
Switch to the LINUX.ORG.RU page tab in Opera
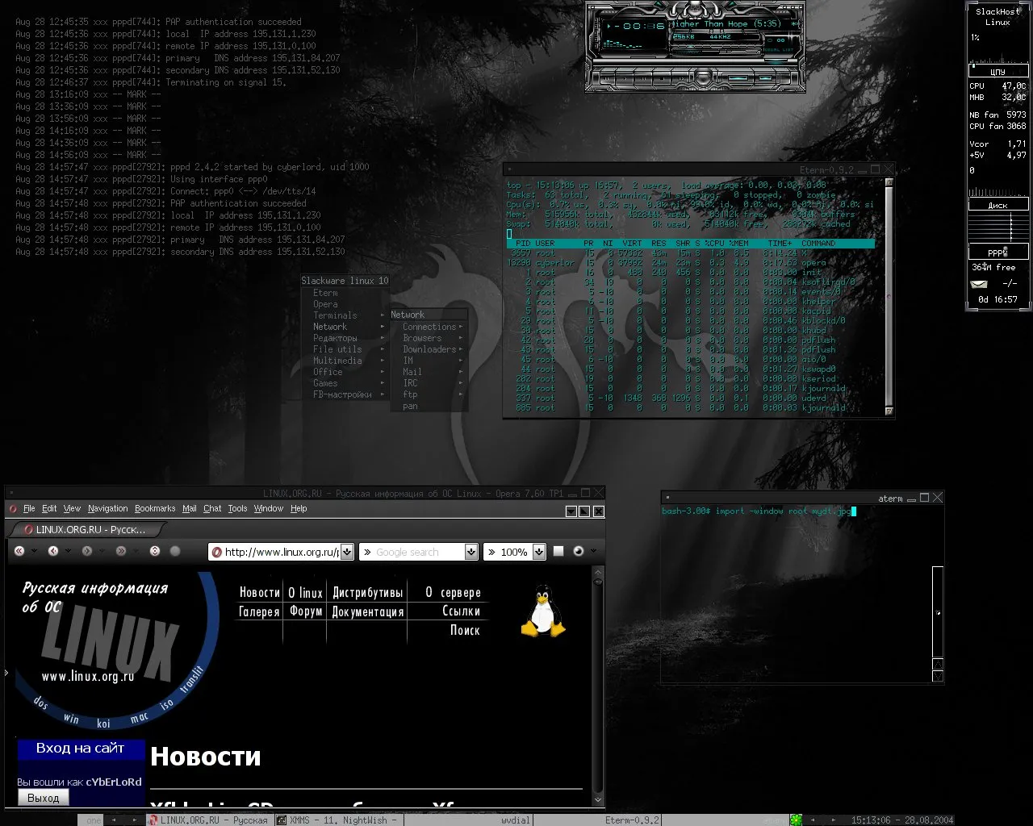[86, 530]
